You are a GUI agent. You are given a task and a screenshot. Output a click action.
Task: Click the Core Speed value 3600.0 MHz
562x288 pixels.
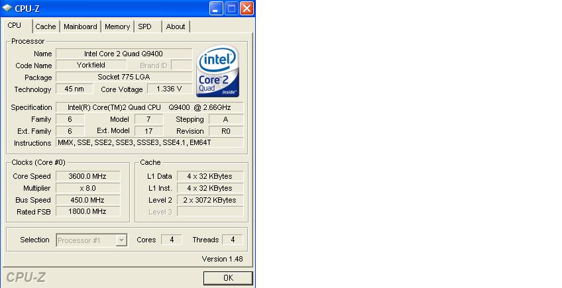point(87,176)
